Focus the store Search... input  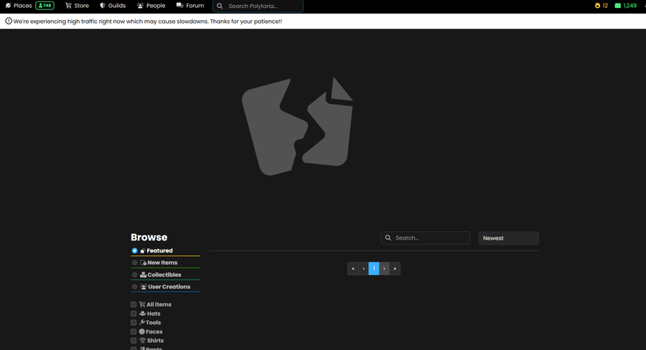click(x=426, y=238)
